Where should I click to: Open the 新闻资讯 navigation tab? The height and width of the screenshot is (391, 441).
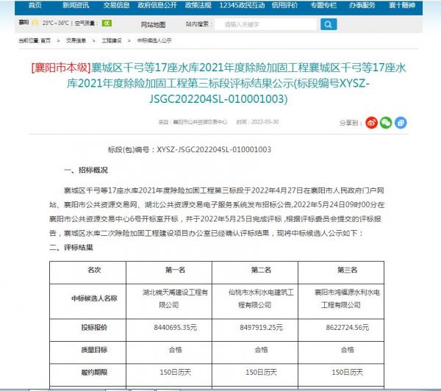[76, 5]
